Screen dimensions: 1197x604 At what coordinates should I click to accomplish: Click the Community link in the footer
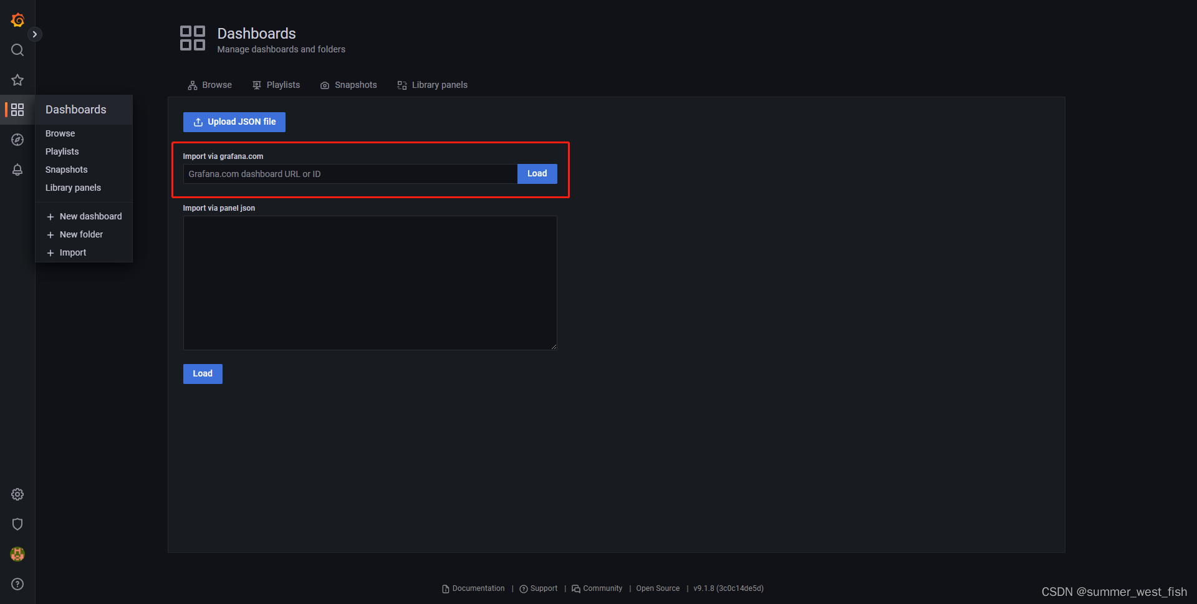tap(602, 588)
